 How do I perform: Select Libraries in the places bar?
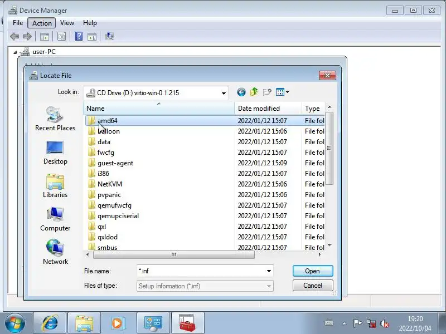point(55,186)
